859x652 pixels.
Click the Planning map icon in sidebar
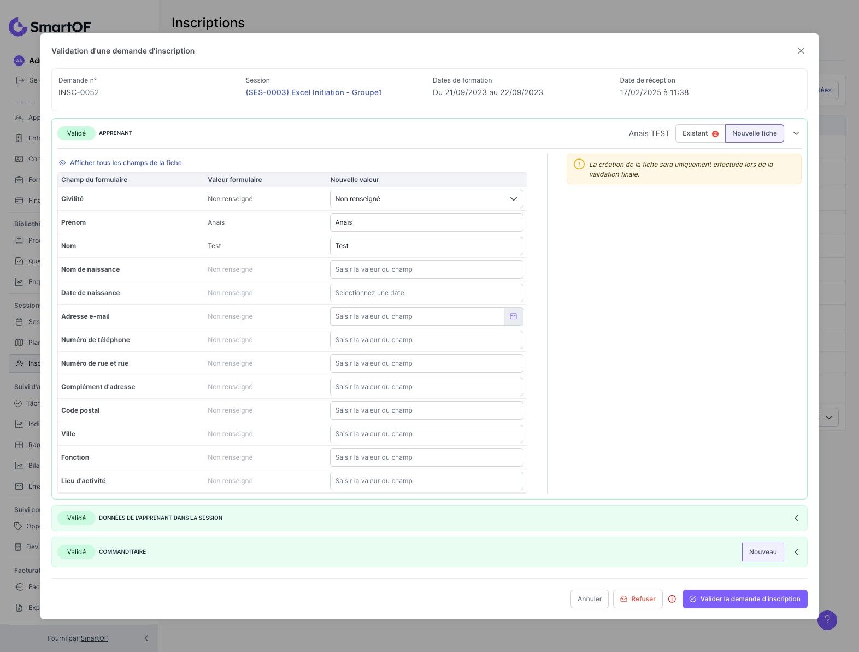(19, 343)
